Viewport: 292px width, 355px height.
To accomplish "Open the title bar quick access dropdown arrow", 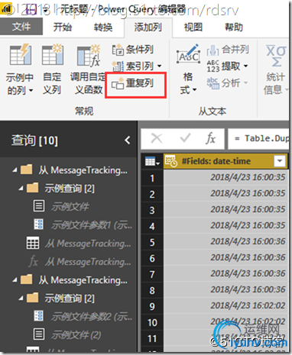I will [46, 10].
